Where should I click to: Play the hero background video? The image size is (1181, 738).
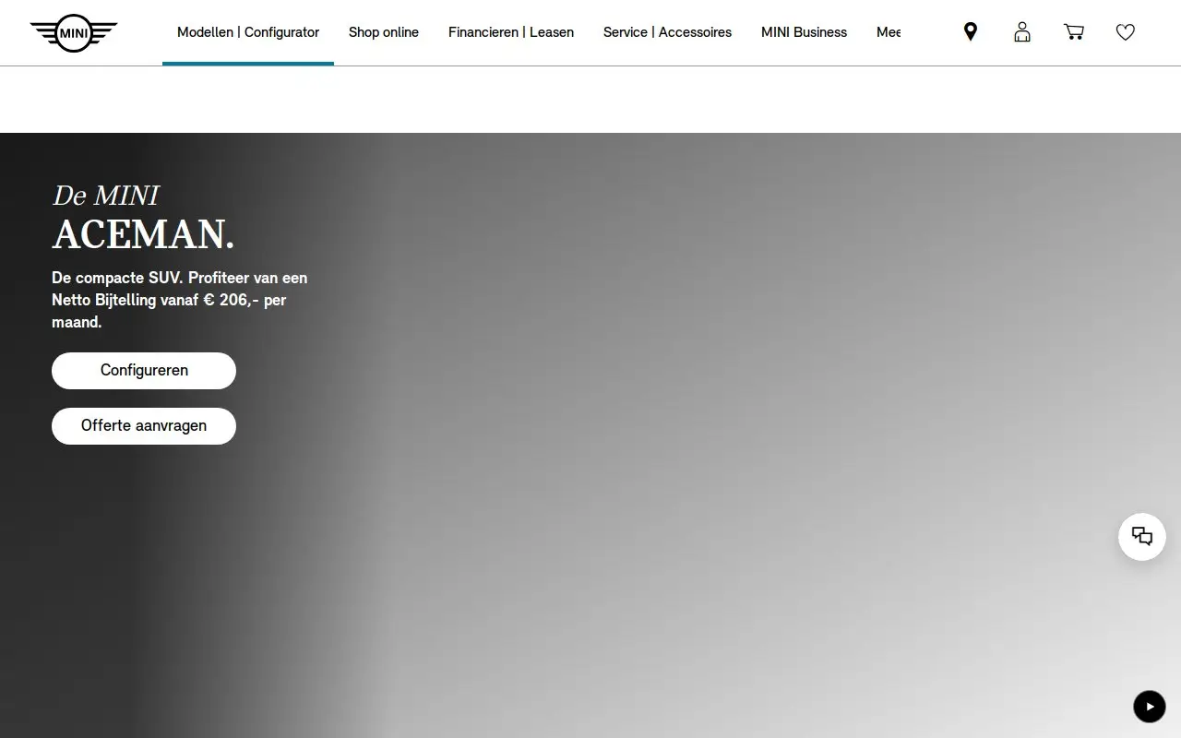tap(1150, 707)
